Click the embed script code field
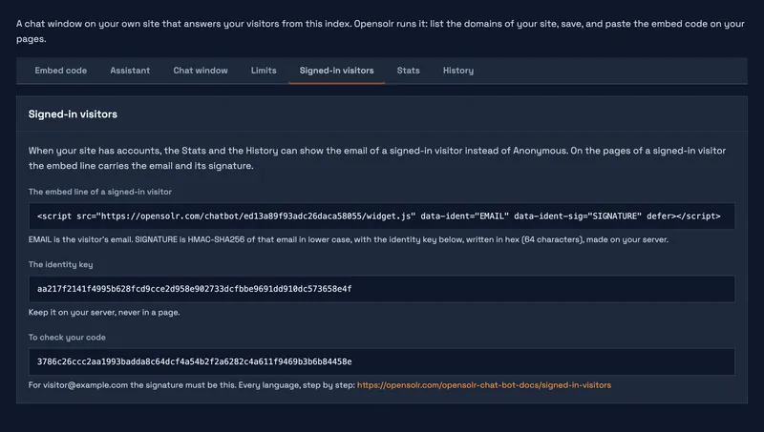Image resolution: width=764 pixels, height=432 pixels. click(381, 216)
